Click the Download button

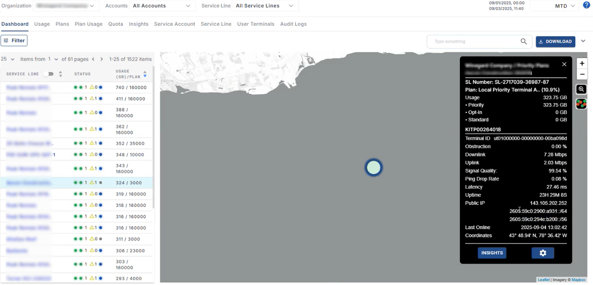point(555,41)
